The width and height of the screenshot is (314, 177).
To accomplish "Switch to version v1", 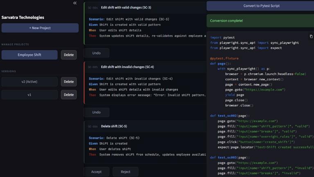I will pos(29,95).
